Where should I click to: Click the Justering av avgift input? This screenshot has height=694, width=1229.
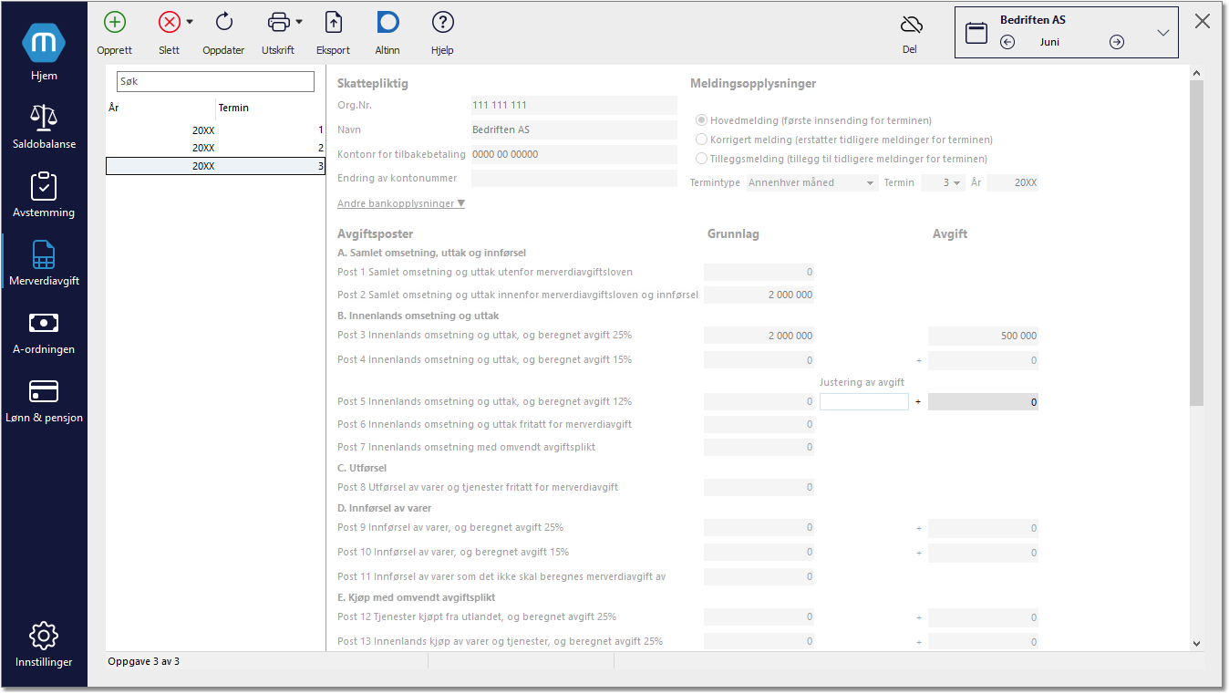(x=864, y=401)
